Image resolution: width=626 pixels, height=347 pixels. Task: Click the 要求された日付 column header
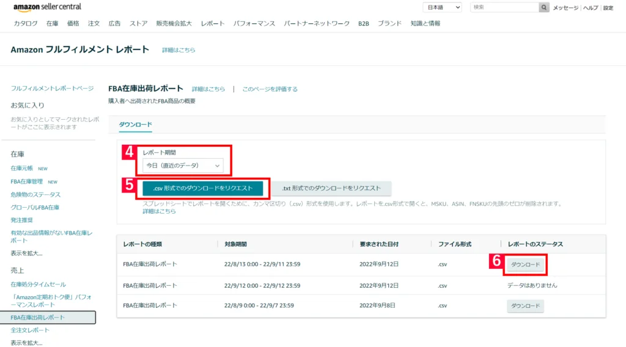pyautogui.click(x=379, y=244)
